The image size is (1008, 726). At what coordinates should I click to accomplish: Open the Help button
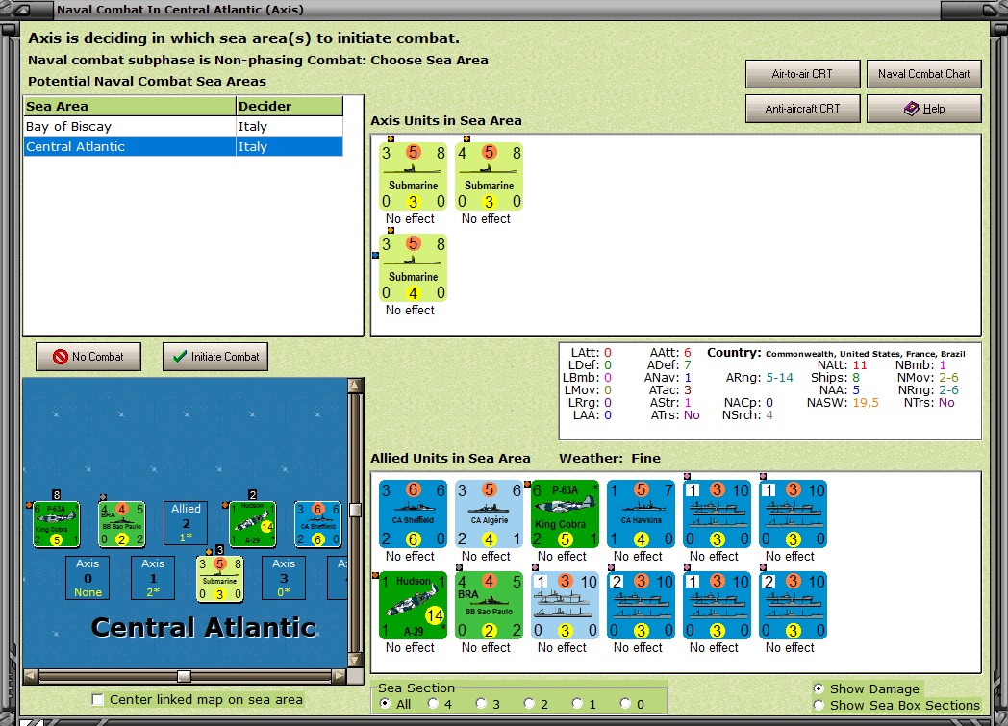point(923,109)
